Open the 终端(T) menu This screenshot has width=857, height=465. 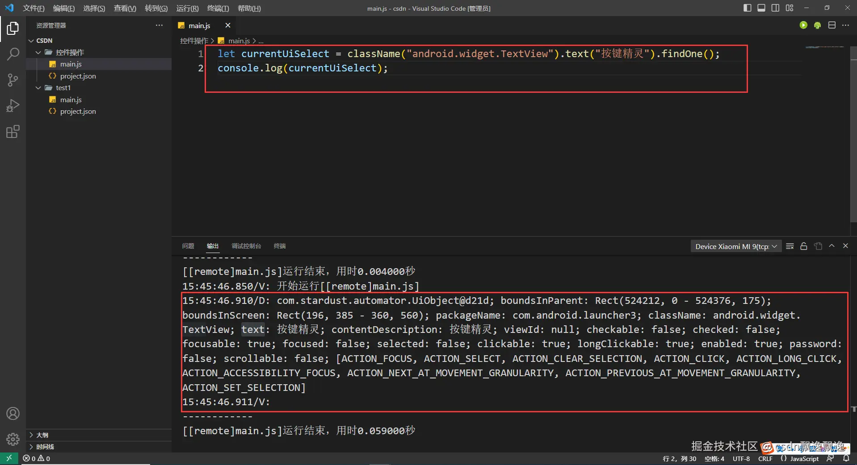click(x=218, y=8)
